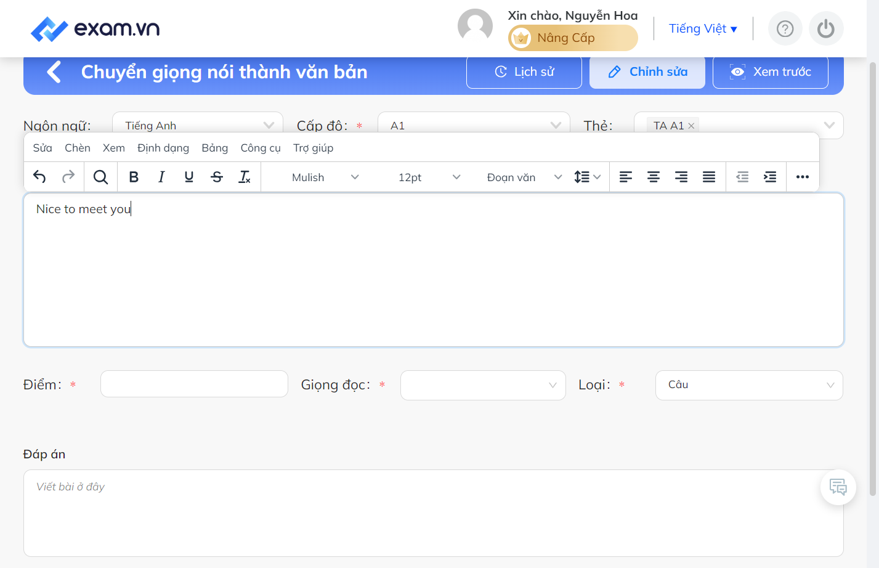Open the help question mark icon
The image size is (879, 568).
pyautogui.click(x=785, y=28)
